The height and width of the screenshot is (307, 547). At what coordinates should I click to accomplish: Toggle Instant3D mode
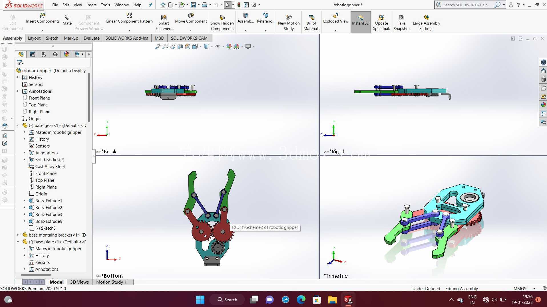tap(361, 22)
